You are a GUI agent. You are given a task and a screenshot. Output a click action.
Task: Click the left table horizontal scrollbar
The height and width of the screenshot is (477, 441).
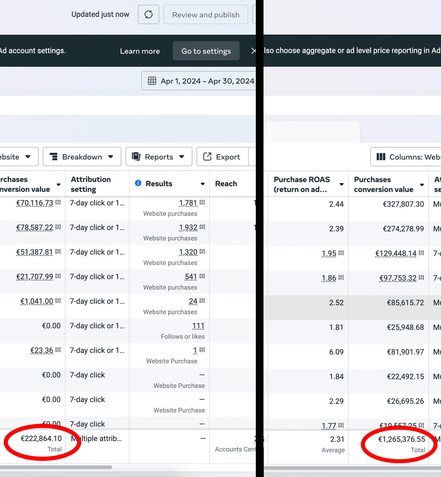(x=56, y=467)
